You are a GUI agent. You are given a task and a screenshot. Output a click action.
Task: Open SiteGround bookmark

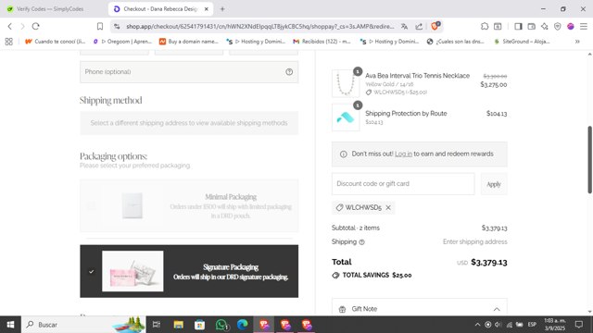pos(522,42)
